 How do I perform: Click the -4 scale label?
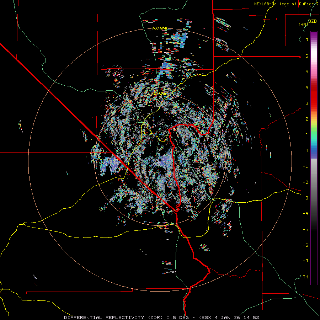[305, 214]
